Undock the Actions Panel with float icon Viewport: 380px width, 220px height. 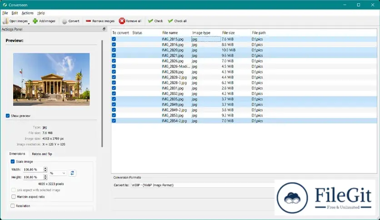[x=104, y=29]
